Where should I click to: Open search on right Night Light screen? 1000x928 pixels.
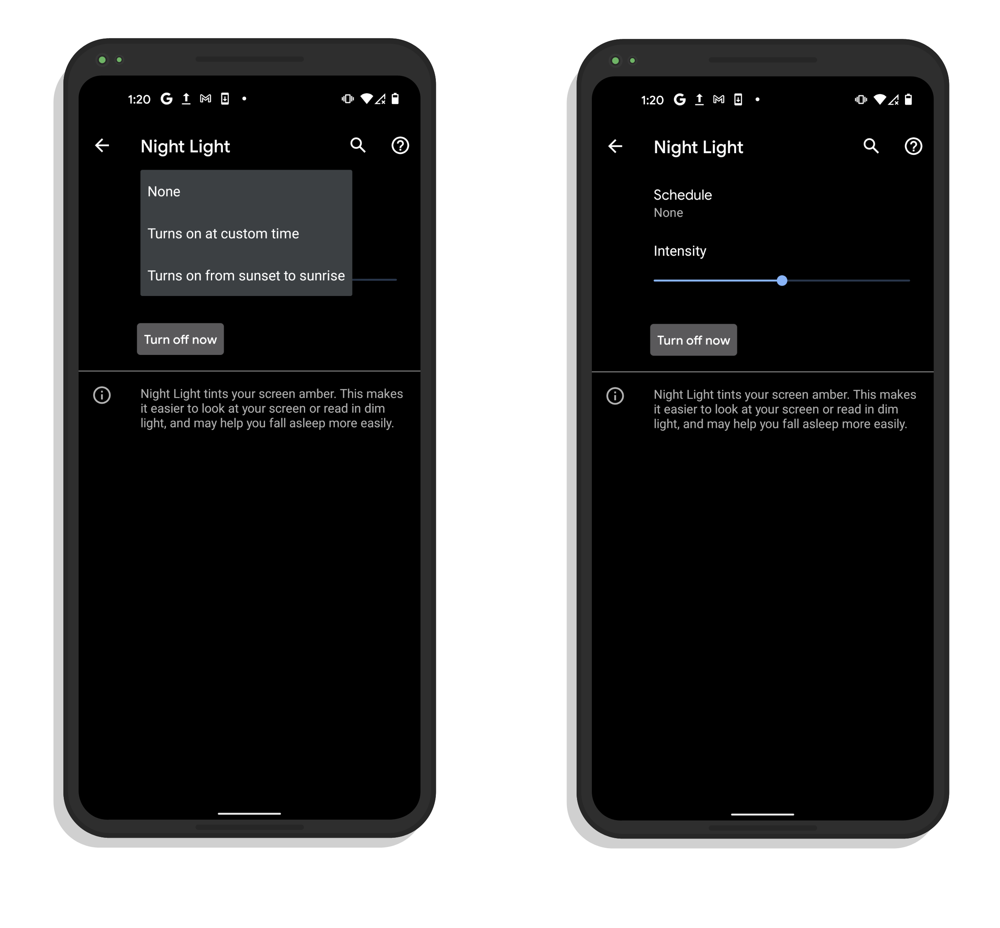click(872, 146)
